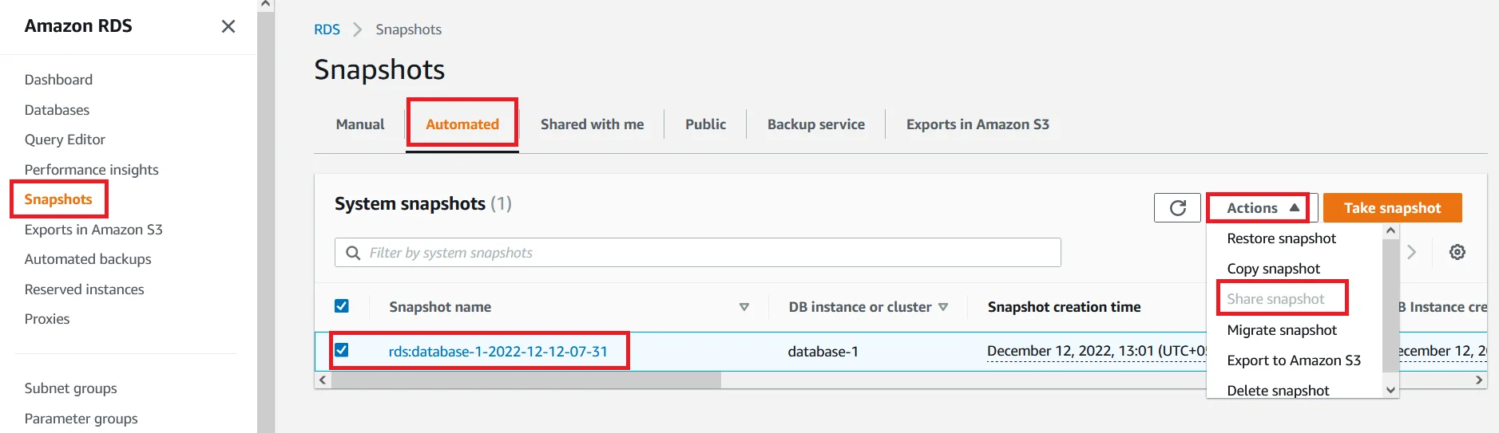Image resolution: width=1499 pixels, height=433 pixels.
Task: Uncheck the rds:database-1 snapshot row checkbox
Action: tap(342, 350)
